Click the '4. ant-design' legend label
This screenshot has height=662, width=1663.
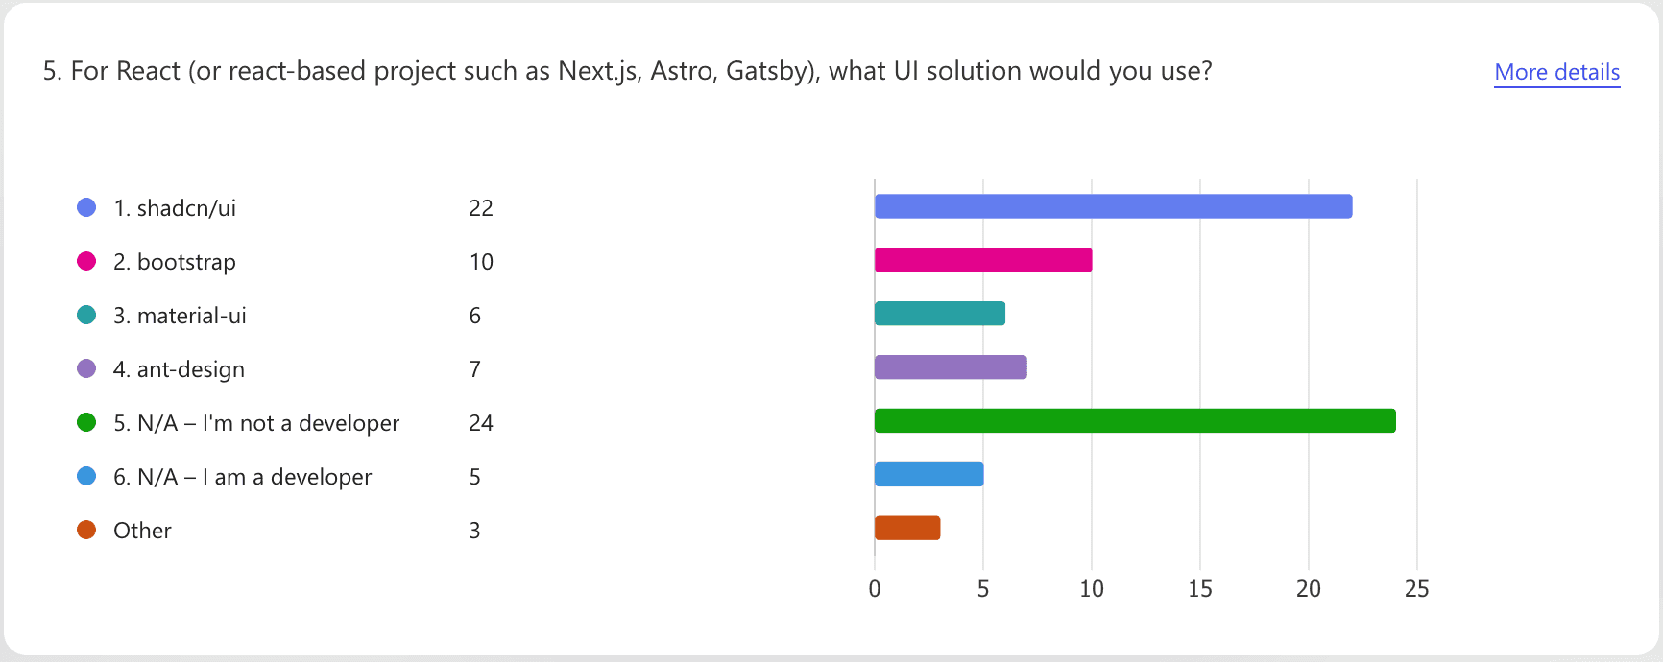(179, 369)
